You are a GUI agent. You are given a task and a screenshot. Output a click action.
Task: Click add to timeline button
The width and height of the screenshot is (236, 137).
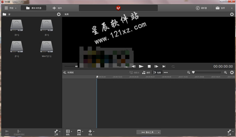tap(19, 132)
